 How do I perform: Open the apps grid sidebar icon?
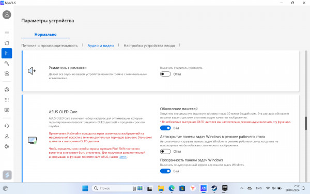[x=7, y=100]
